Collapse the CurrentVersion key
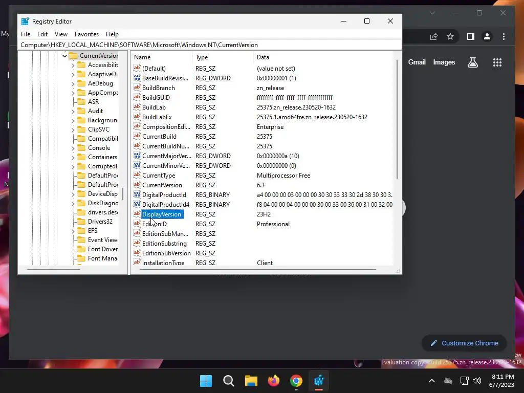The height and width of the screenshot is (393, 524). 64,56
